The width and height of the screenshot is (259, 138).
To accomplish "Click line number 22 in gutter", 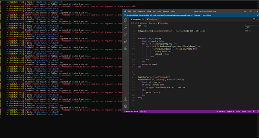I will (x=134, y=79).
